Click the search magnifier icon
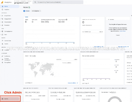132x102 pixels. (35, 2)
